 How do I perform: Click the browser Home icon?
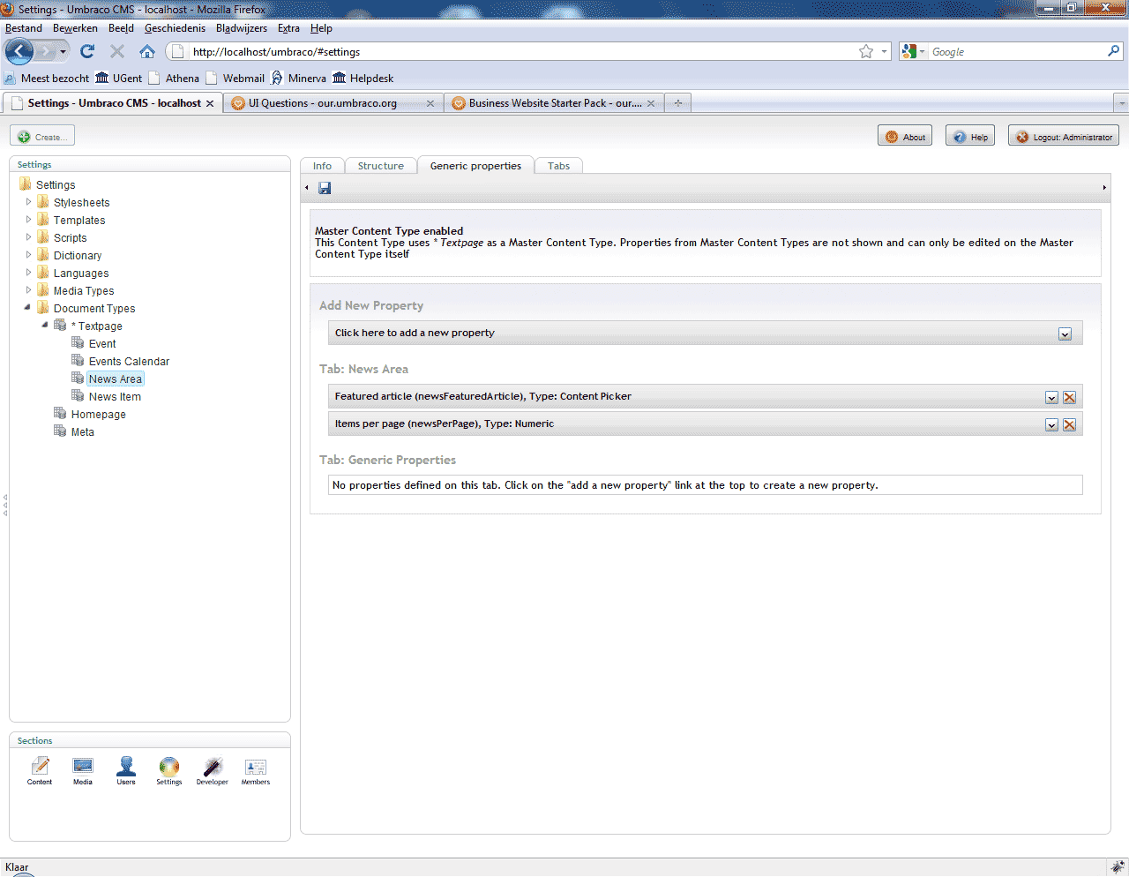pos(147,52)
